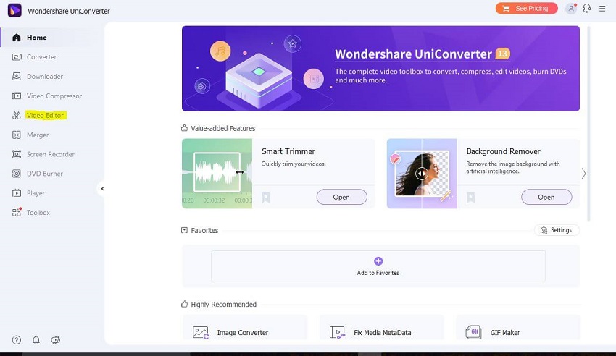Click the Background Remover title text

click(x=503, y=151)
